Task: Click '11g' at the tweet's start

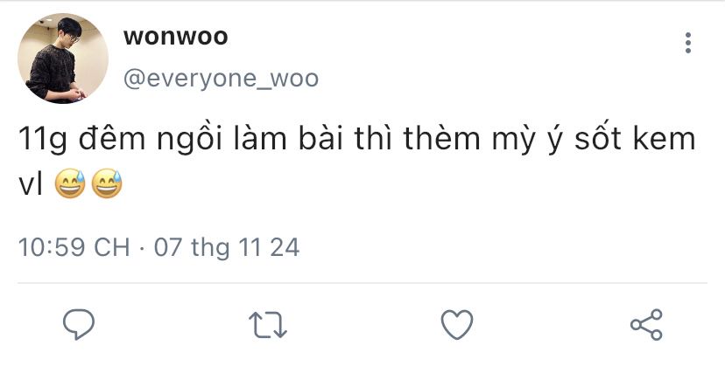Action: tap(43, 141)
